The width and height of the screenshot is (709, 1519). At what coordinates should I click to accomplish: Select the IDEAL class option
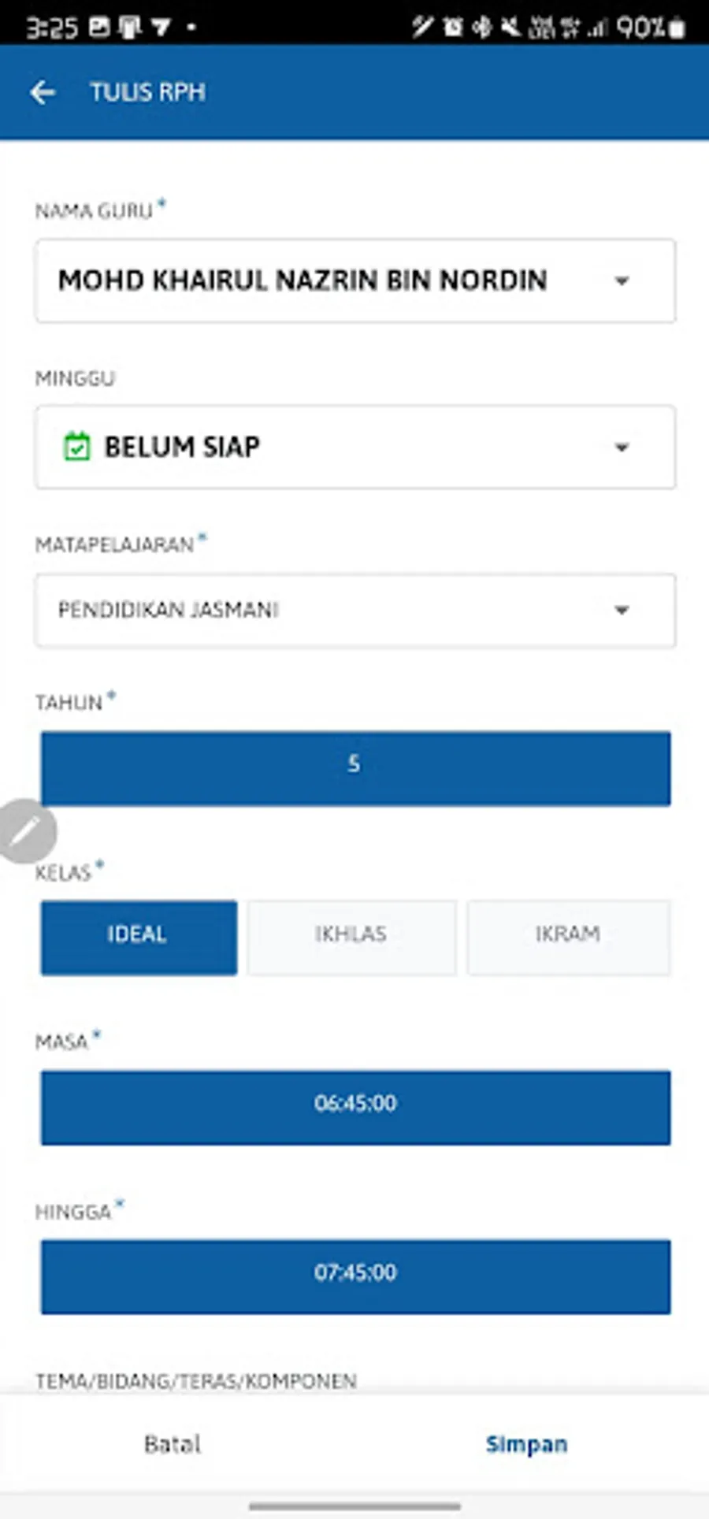point(139,937)
